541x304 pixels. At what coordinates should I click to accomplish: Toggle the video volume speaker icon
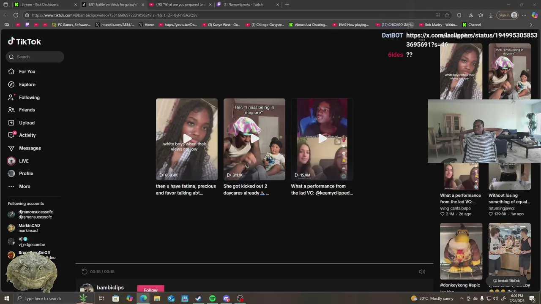tap(422, 271)
